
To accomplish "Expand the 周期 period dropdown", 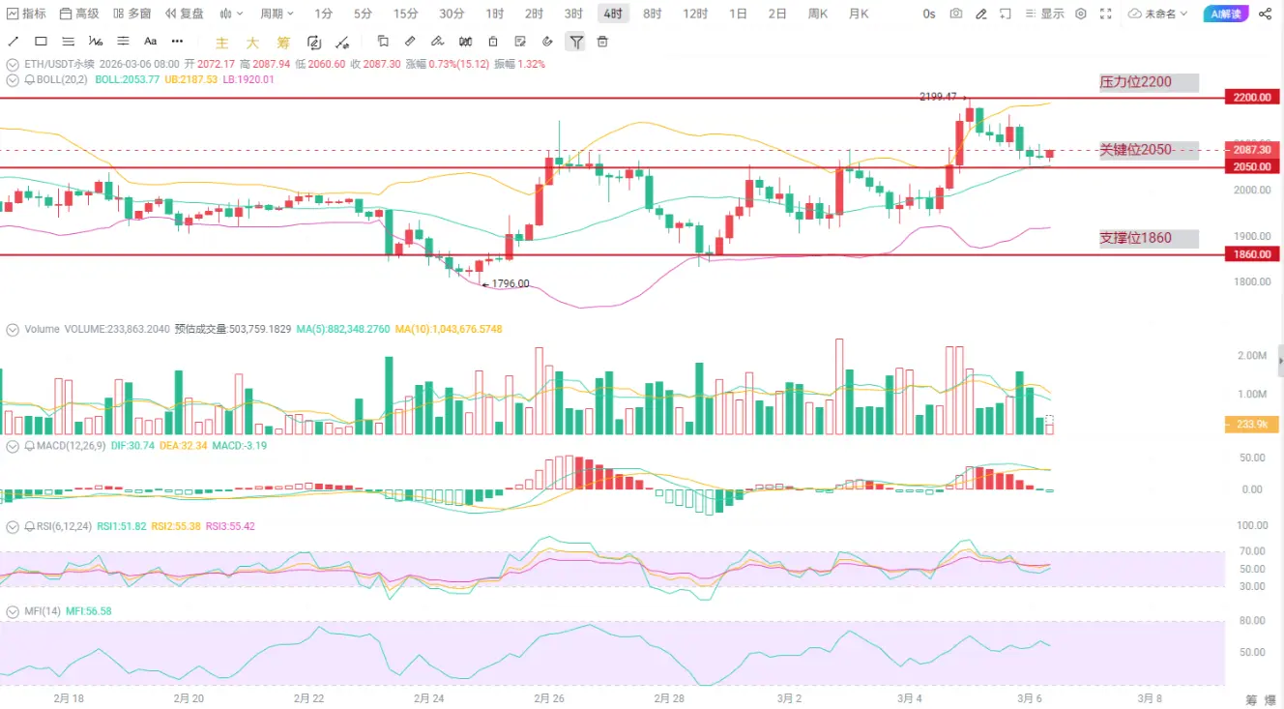I will pos(277,14).
